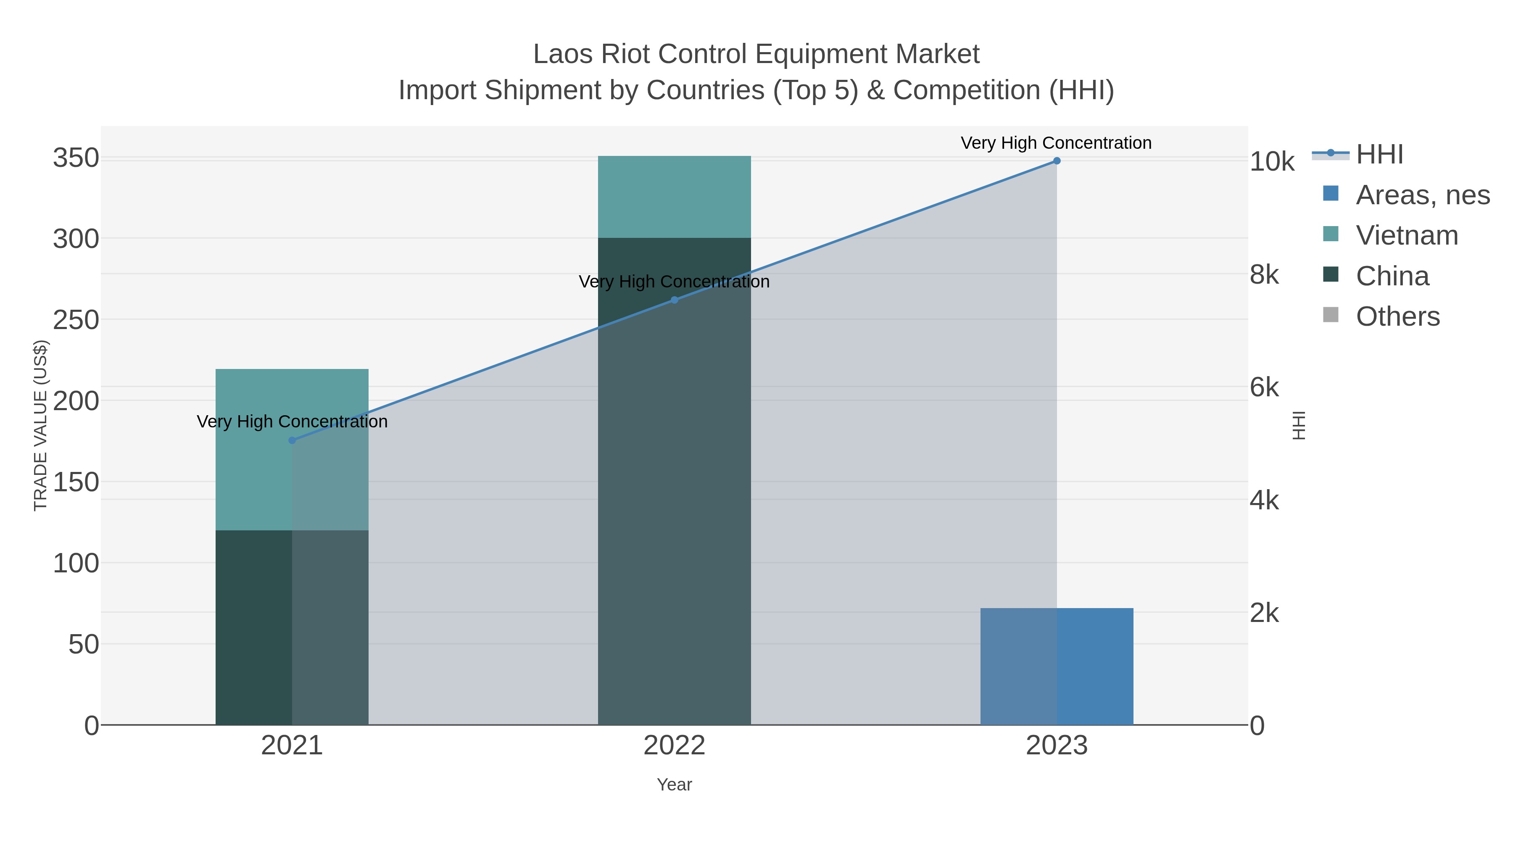Click the 2023 Areas, nes bar
Image resolution: width=1513 pixels, height=851 pixels.
(1057, 667)
